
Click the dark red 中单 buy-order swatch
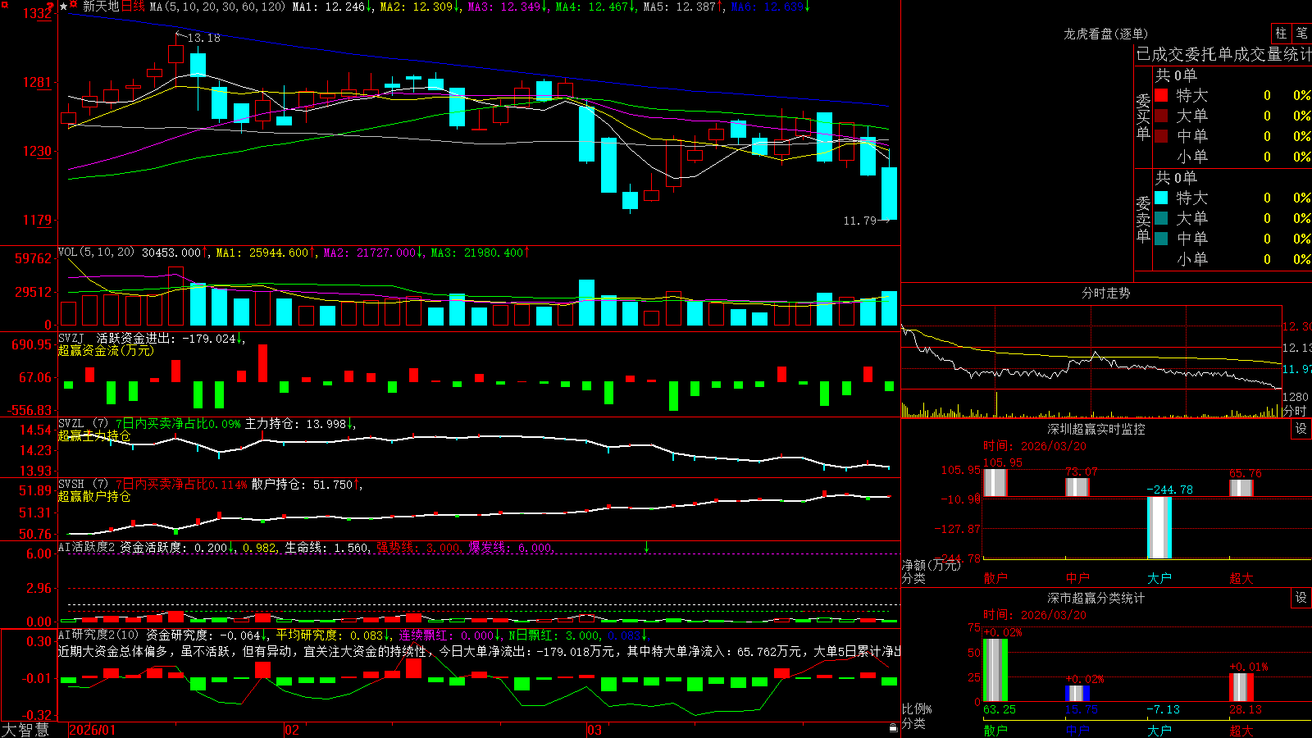1161,135
